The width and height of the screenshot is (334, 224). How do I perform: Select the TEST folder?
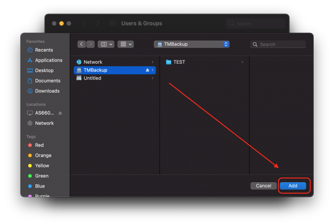point(178,62)
